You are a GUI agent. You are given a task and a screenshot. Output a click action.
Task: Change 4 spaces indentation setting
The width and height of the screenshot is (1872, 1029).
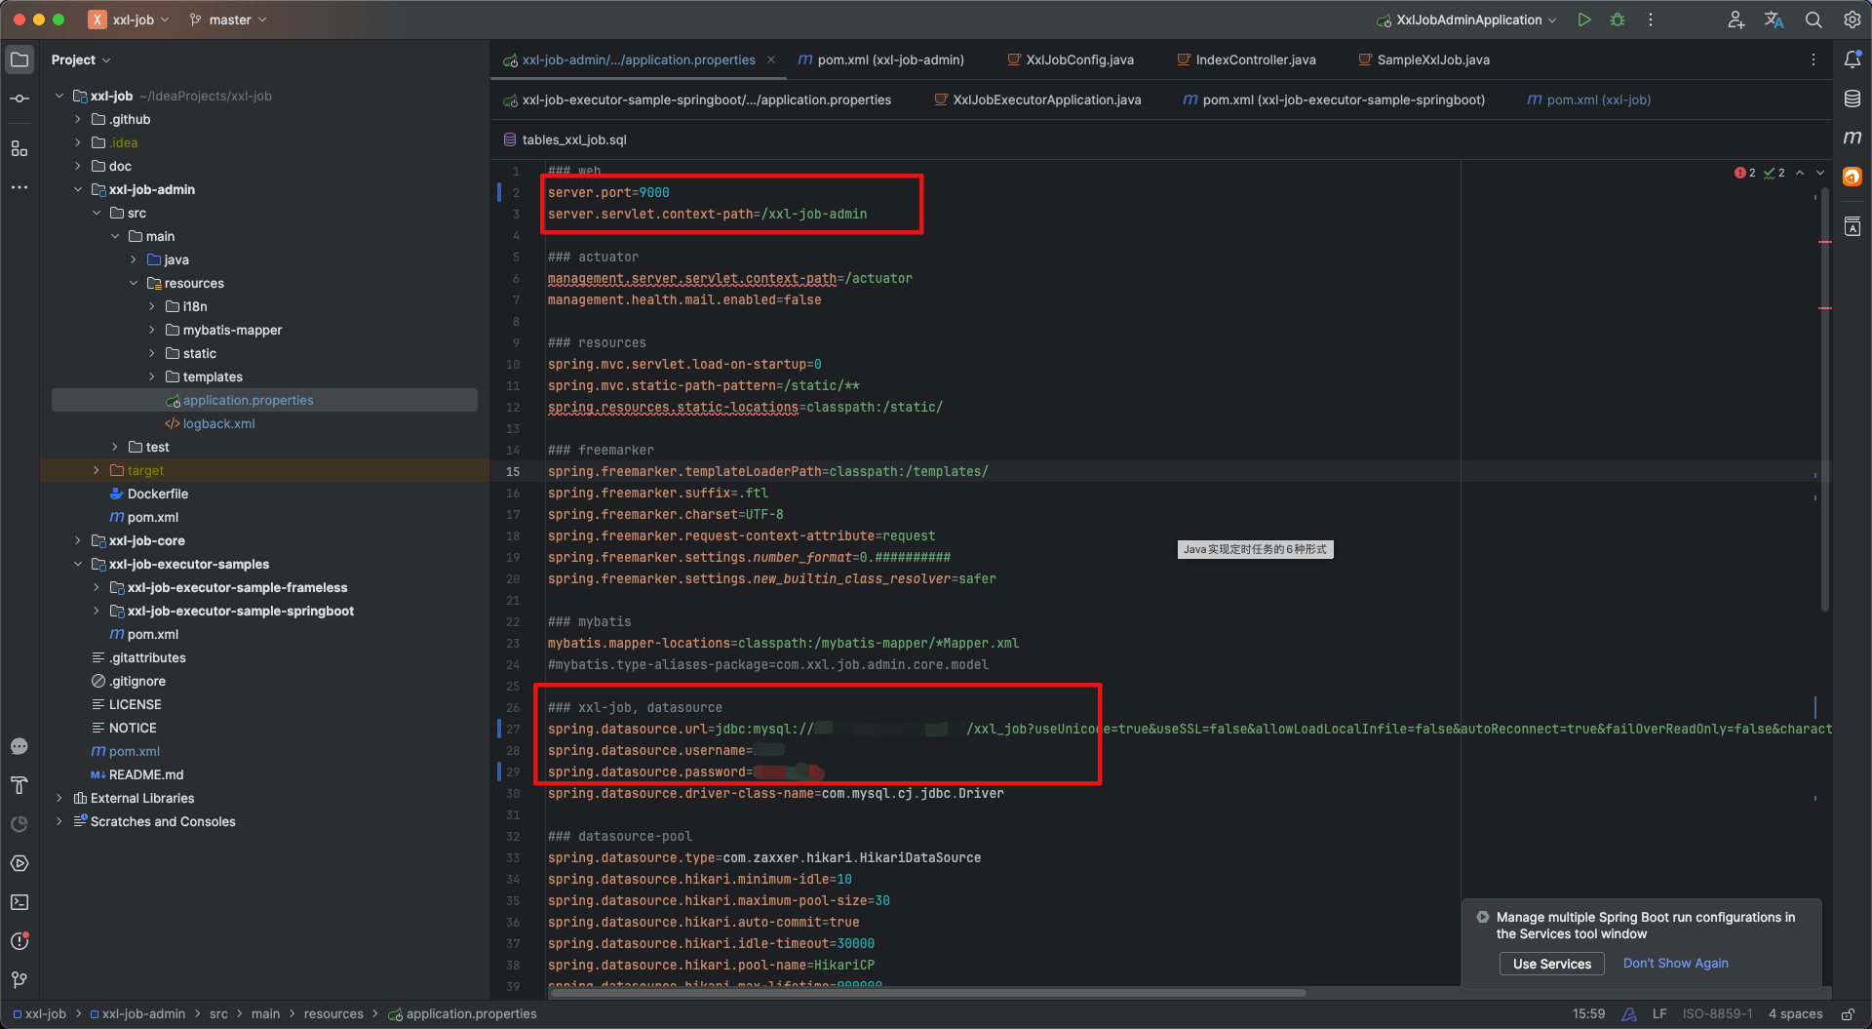coord(1795,1014)
